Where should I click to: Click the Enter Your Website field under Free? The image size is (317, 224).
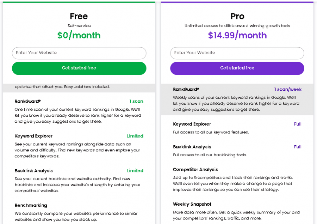point(79,53)
